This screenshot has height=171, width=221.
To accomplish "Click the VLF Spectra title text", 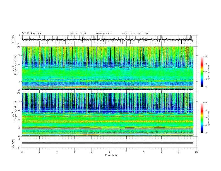I will pos(32,34).
